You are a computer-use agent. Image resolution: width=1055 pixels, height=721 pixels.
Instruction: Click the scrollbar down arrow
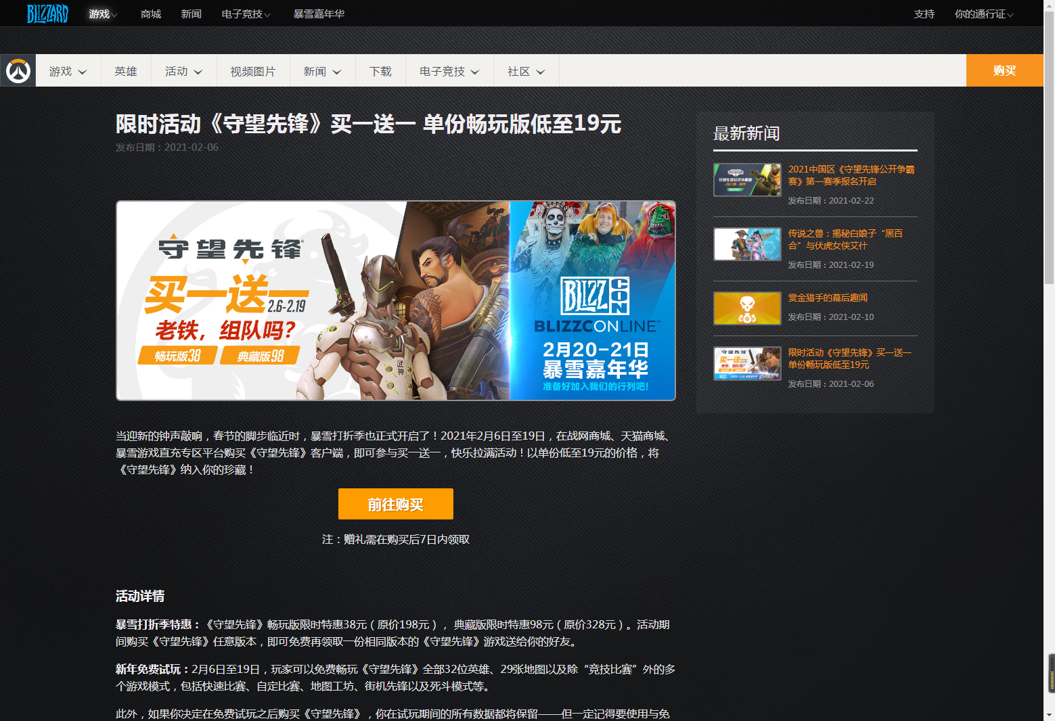coord(1049,715)
